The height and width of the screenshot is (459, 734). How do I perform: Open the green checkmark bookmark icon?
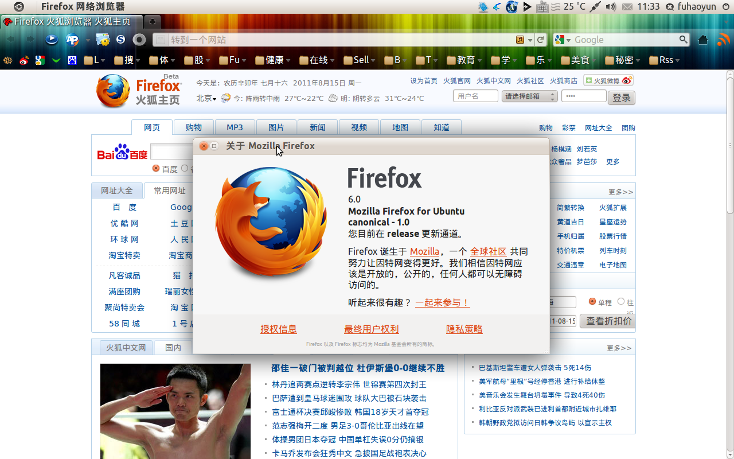click(56, 60)
